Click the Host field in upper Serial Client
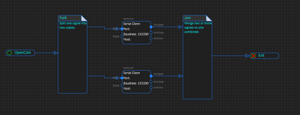Viewport: 300px width, 115px height. [127, 39]
